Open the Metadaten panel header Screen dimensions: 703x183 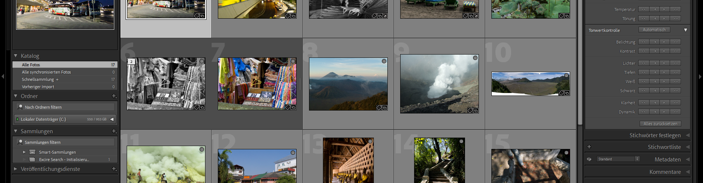click(667, 160)
